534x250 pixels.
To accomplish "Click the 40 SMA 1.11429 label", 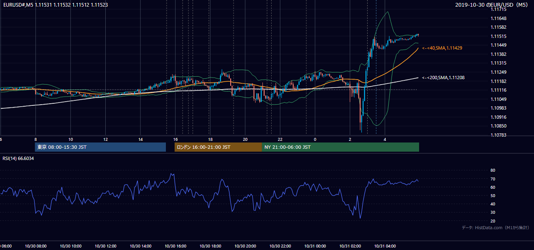I will point(442,48).
